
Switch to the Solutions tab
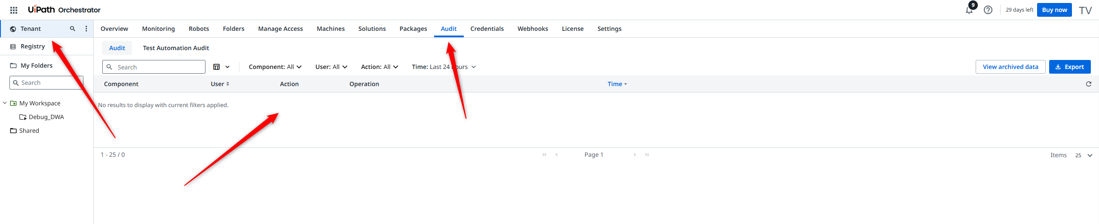tap(372, 29)
